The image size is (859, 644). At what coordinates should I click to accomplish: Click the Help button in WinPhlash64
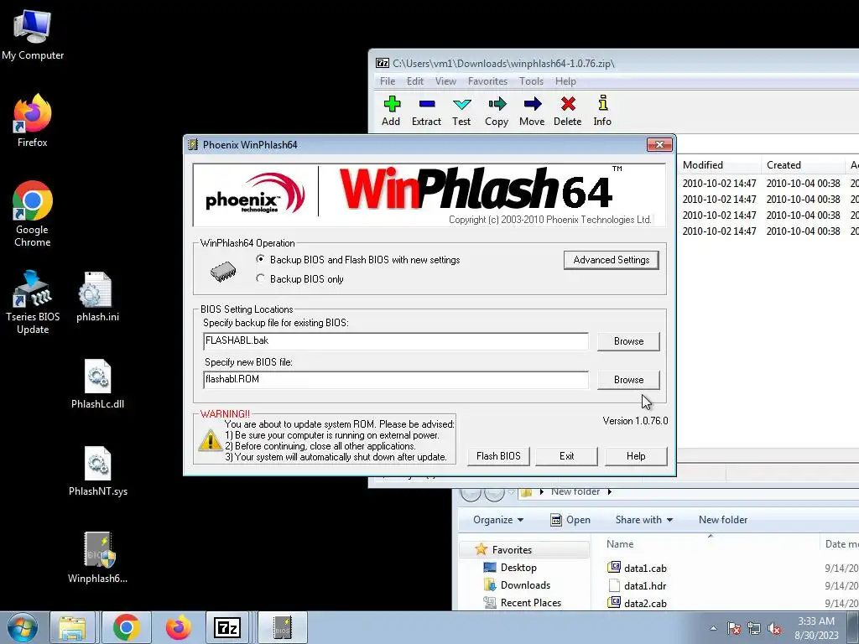[x=636, y=455]
